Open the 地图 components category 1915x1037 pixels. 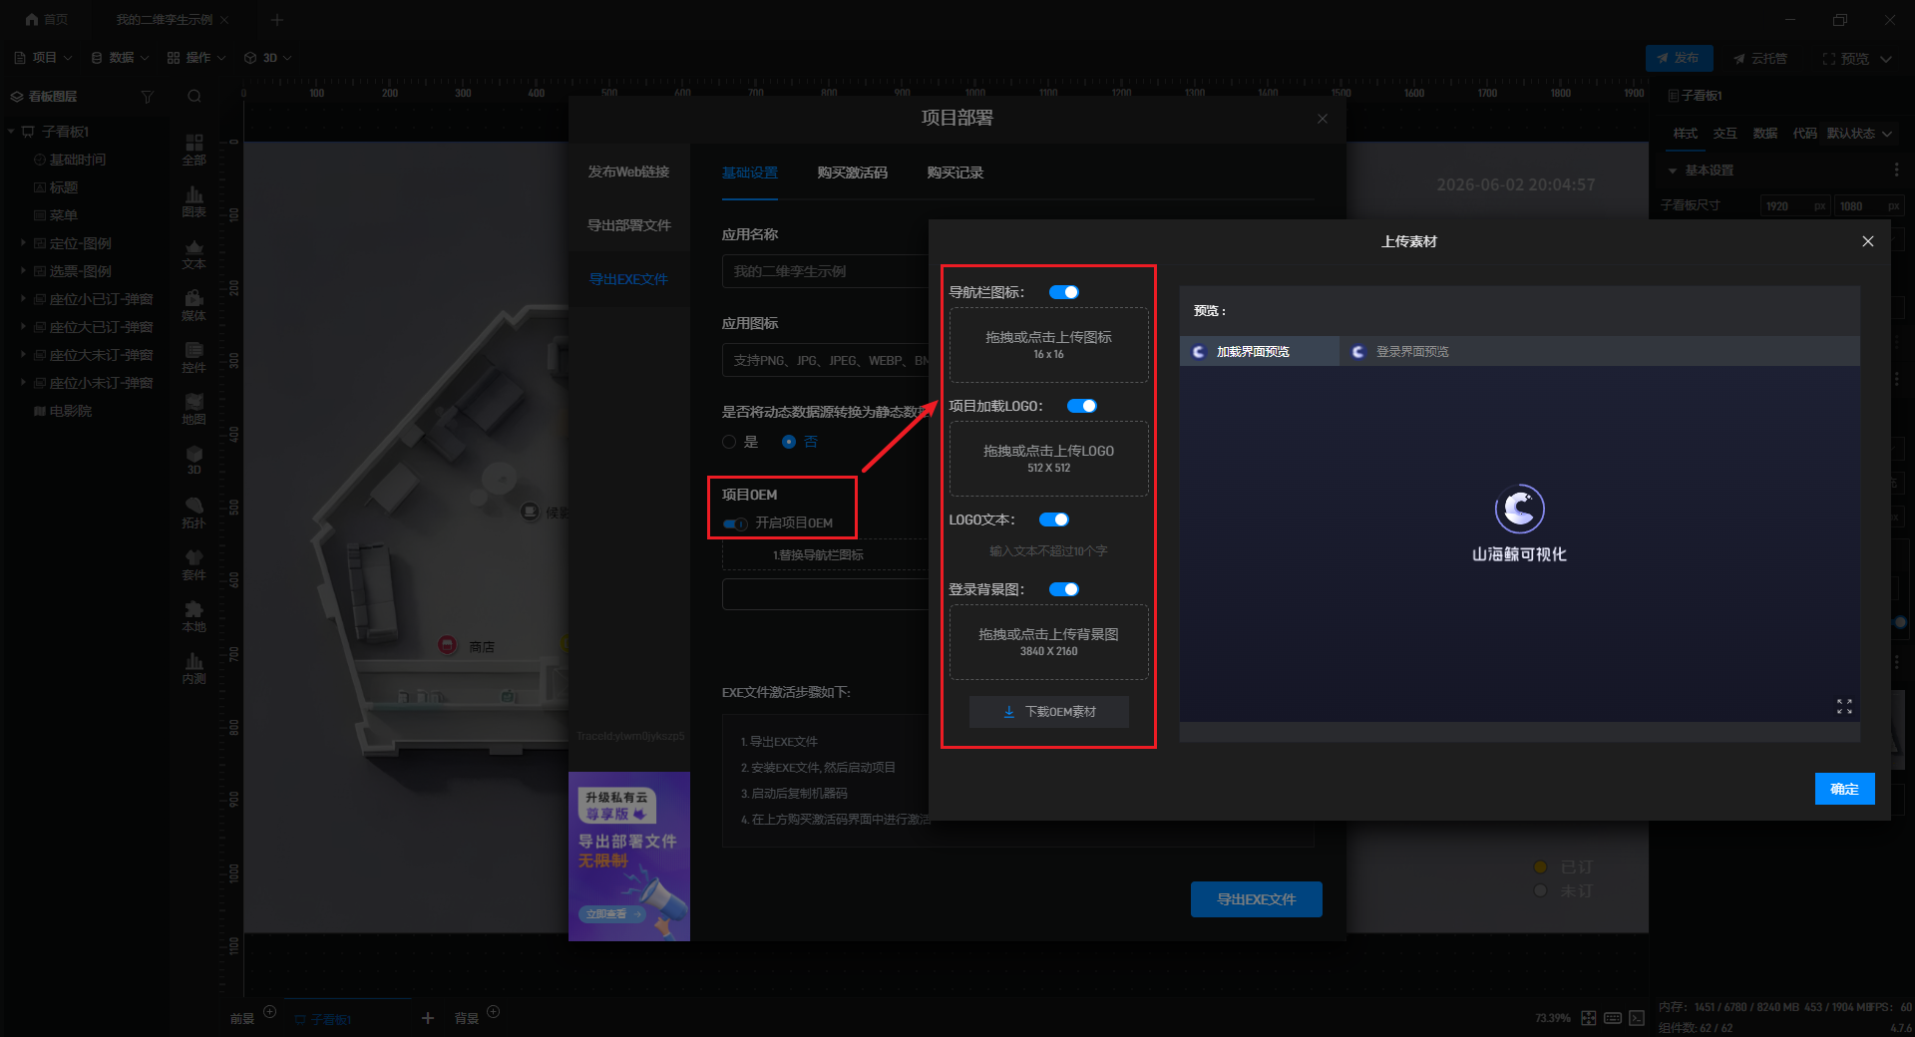point(194,409)
